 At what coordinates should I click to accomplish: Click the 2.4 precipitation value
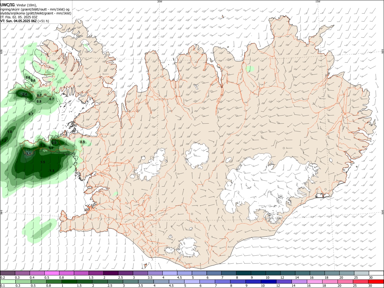pos(25,94)
